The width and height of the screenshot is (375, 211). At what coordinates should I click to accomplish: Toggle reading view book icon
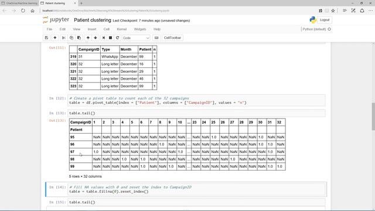(327, 11)
